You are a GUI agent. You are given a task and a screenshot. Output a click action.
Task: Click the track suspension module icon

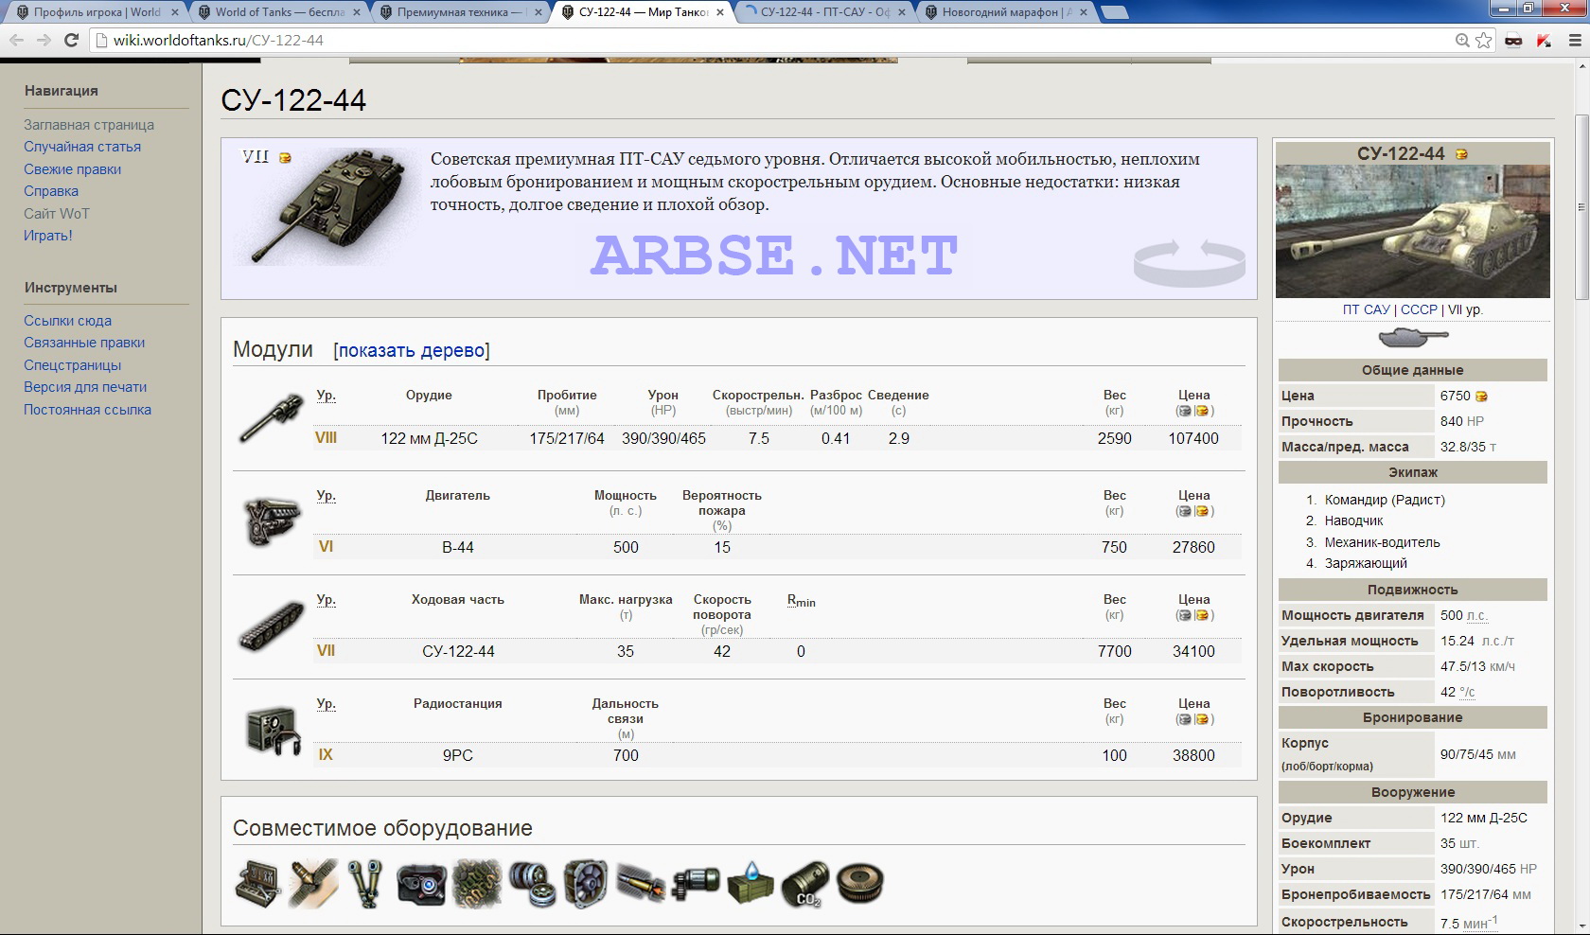[272, 626]
